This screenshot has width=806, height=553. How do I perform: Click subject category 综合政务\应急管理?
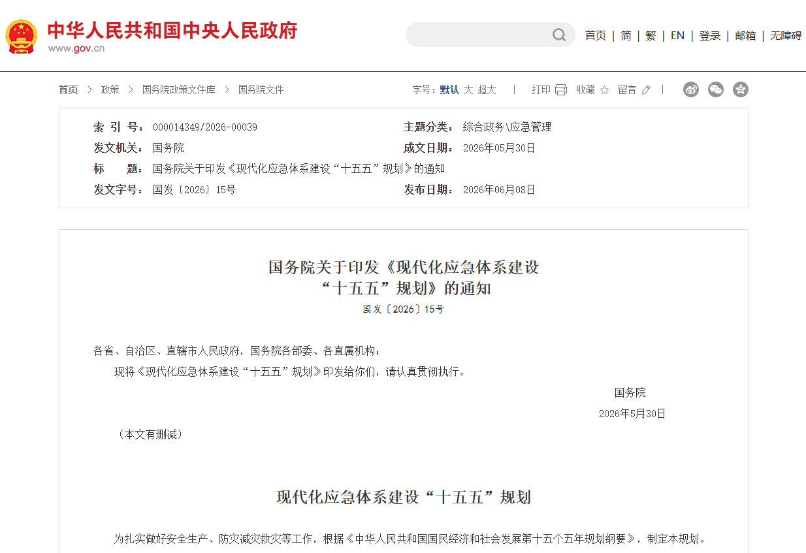[508, 127]
